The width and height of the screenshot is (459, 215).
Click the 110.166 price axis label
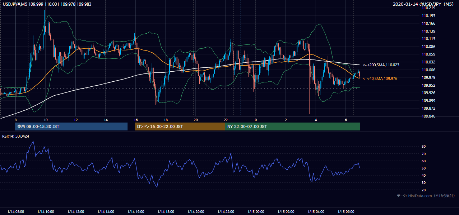pyautogui.click(x=428, y=24)
